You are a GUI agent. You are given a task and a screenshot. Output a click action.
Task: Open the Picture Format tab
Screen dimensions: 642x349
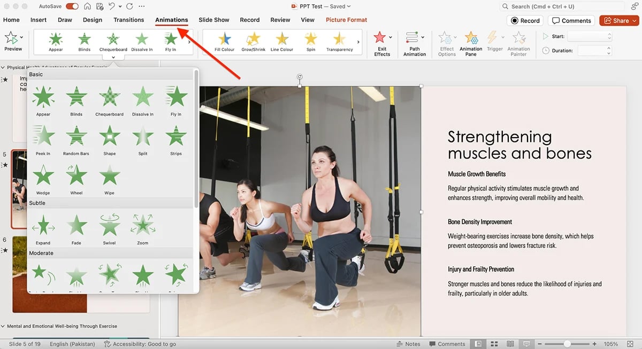pos(346,20)
